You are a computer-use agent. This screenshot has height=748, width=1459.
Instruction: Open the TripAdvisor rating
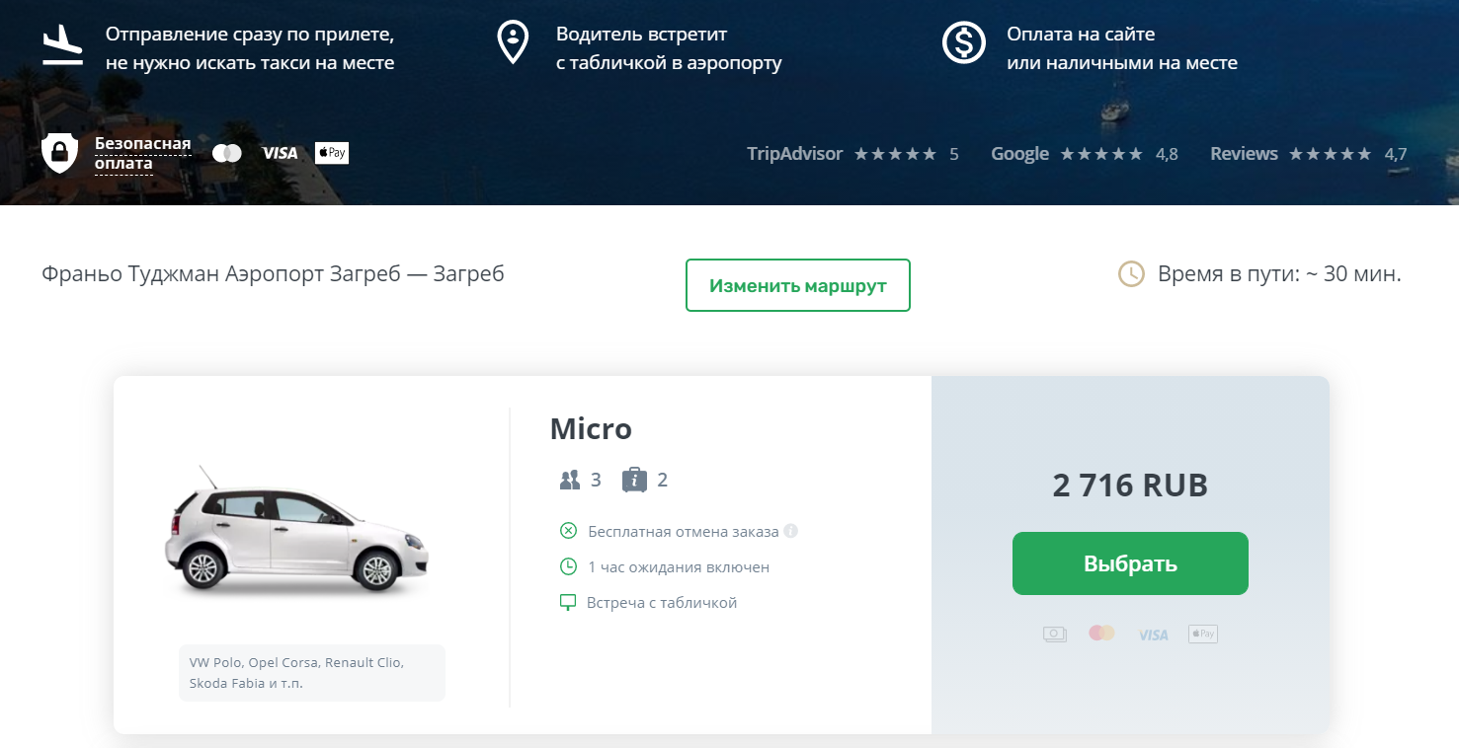[x=851, y=154]
